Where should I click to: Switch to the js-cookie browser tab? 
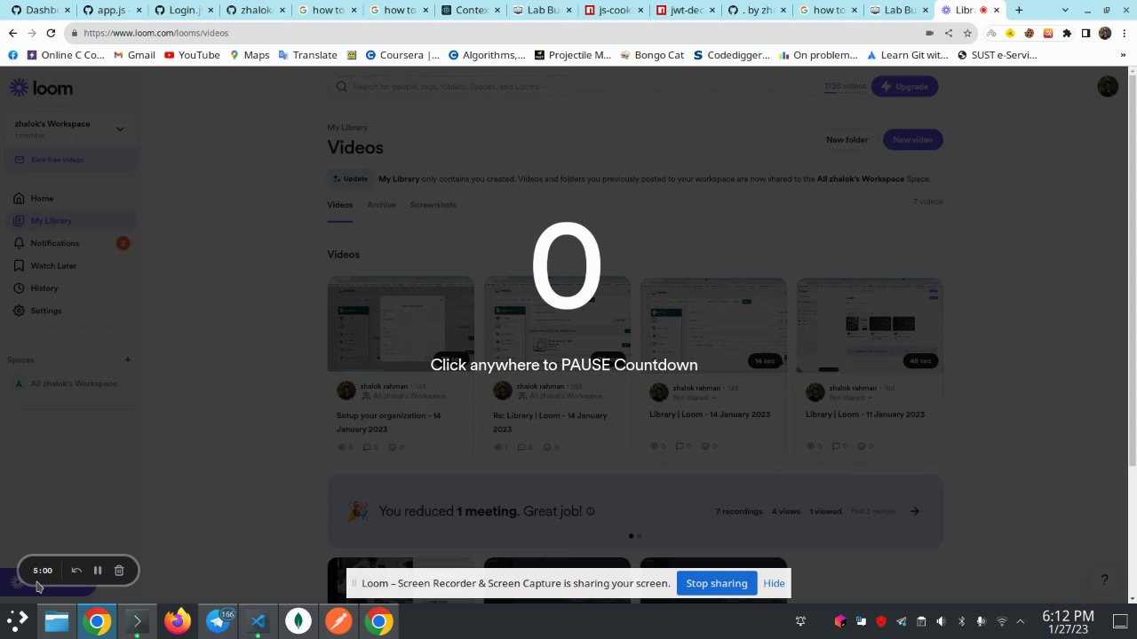pyautogui.click(x=613, y=10)
